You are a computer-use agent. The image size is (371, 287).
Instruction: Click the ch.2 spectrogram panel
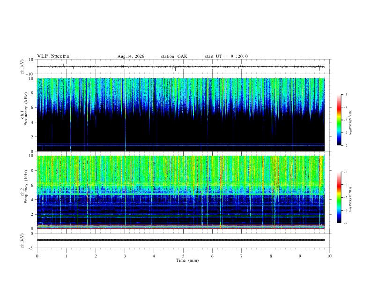point(181,192)
